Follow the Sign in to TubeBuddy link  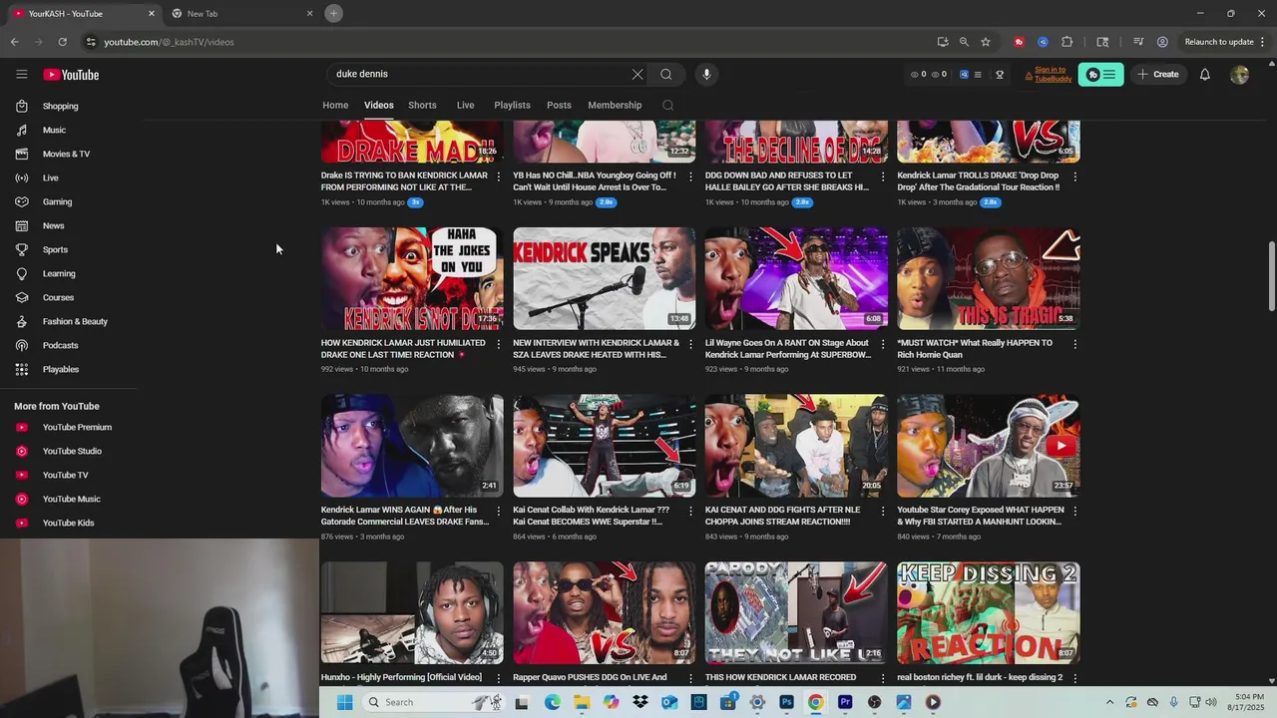(x=1051, y=75)
